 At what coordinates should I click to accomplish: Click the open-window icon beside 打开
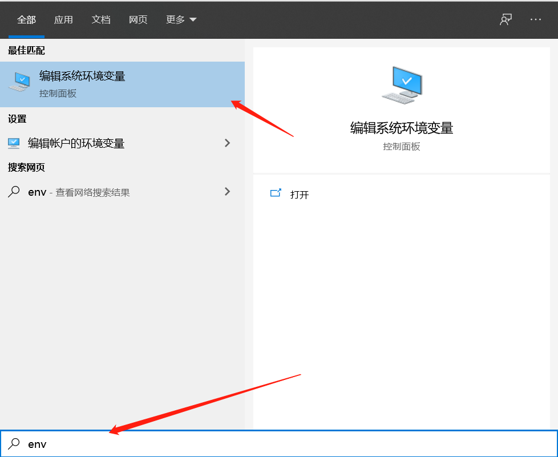tap(276, 193)
